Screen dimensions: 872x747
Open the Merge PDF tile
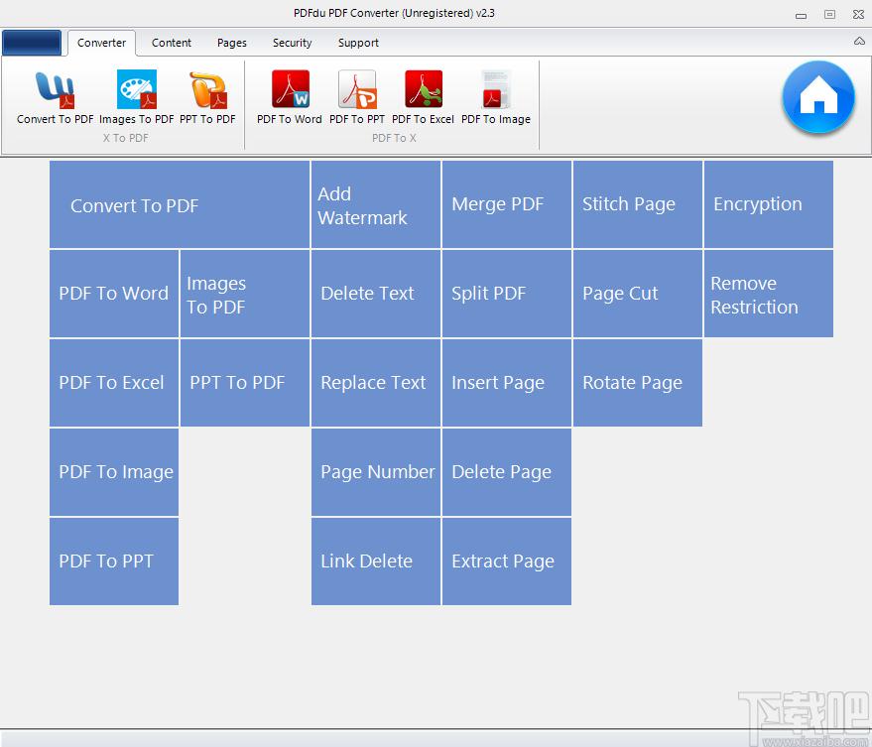(506, 205)
